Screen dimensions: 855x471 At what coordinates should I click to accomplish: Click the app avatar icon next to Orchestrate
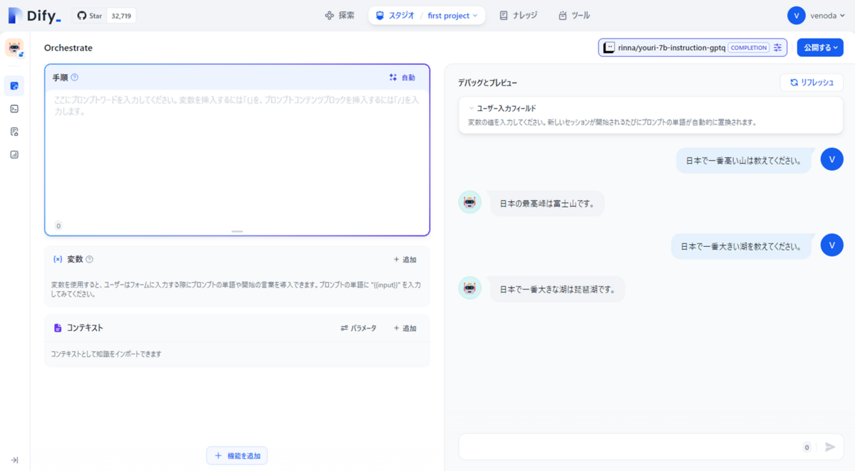click(x=14, y=48)
